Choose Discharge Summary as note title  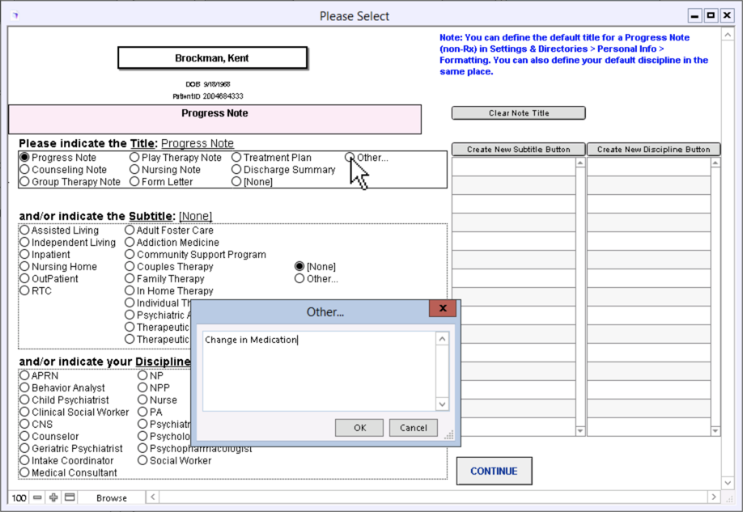(236, 170)
